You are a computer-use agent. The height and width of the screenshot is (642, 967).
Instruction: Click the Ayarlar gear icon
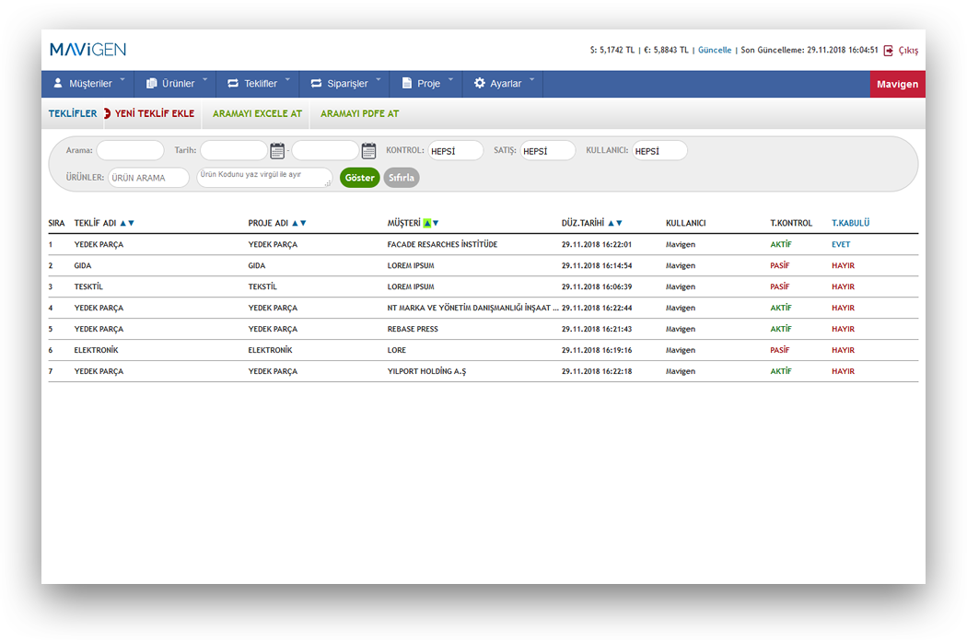(x=479, y=84)
